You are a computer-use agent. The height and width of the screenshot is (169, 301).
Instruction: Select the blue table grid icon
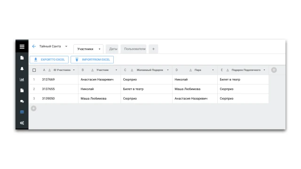(x=22, y=112)
